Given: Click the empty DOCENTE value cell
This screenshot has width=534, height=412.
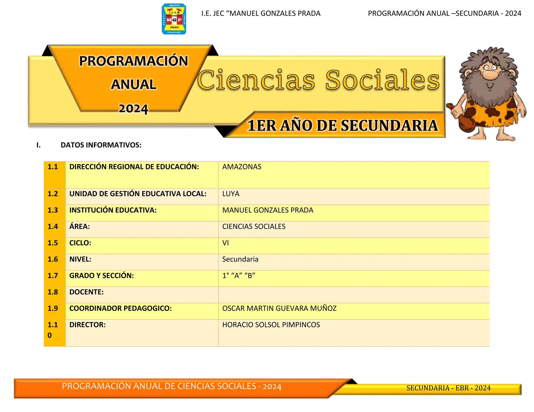Looking at the screenshot, I should (354, 295).
